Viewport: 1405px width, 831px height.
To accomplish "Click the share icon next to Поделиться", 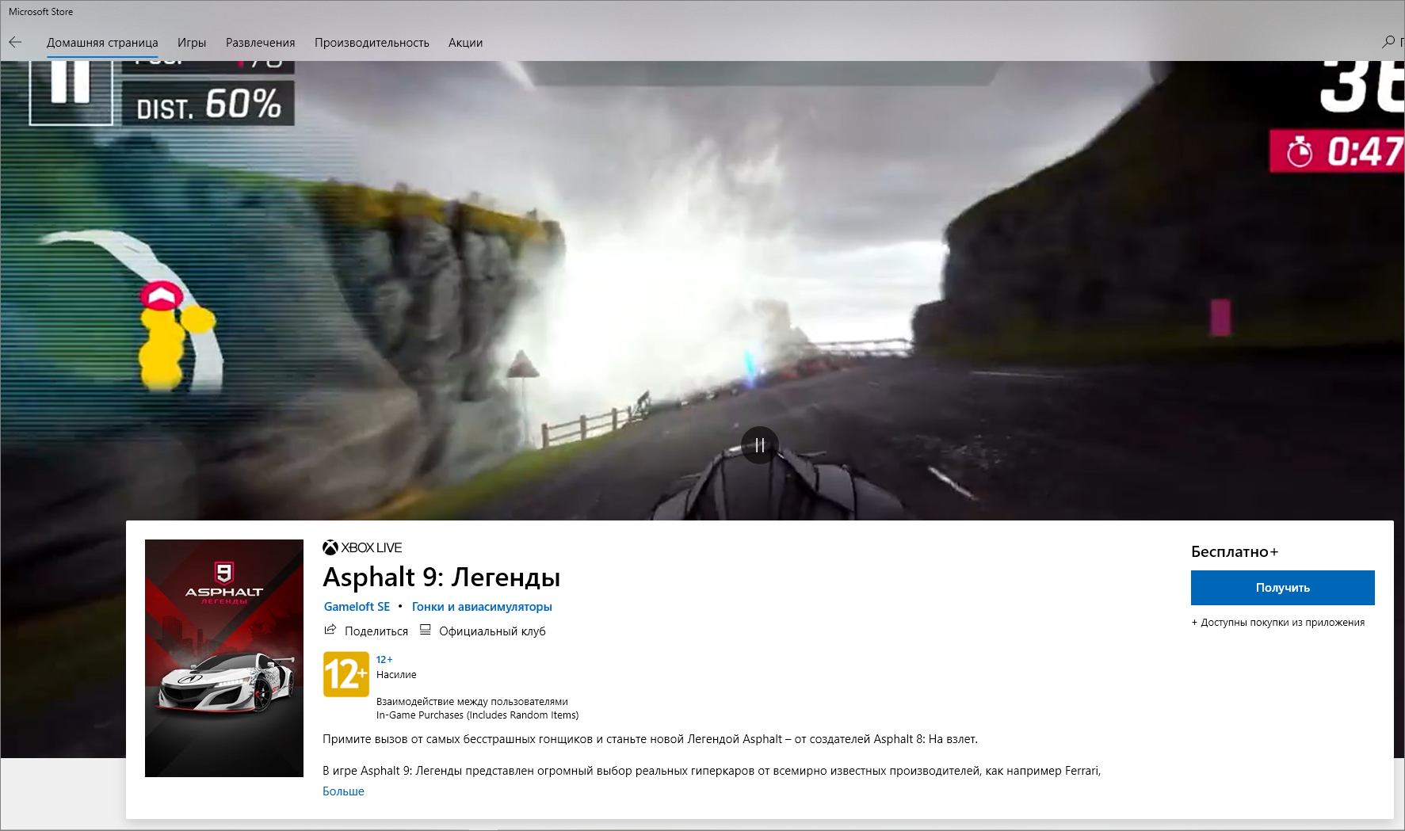I will (330, 630).
